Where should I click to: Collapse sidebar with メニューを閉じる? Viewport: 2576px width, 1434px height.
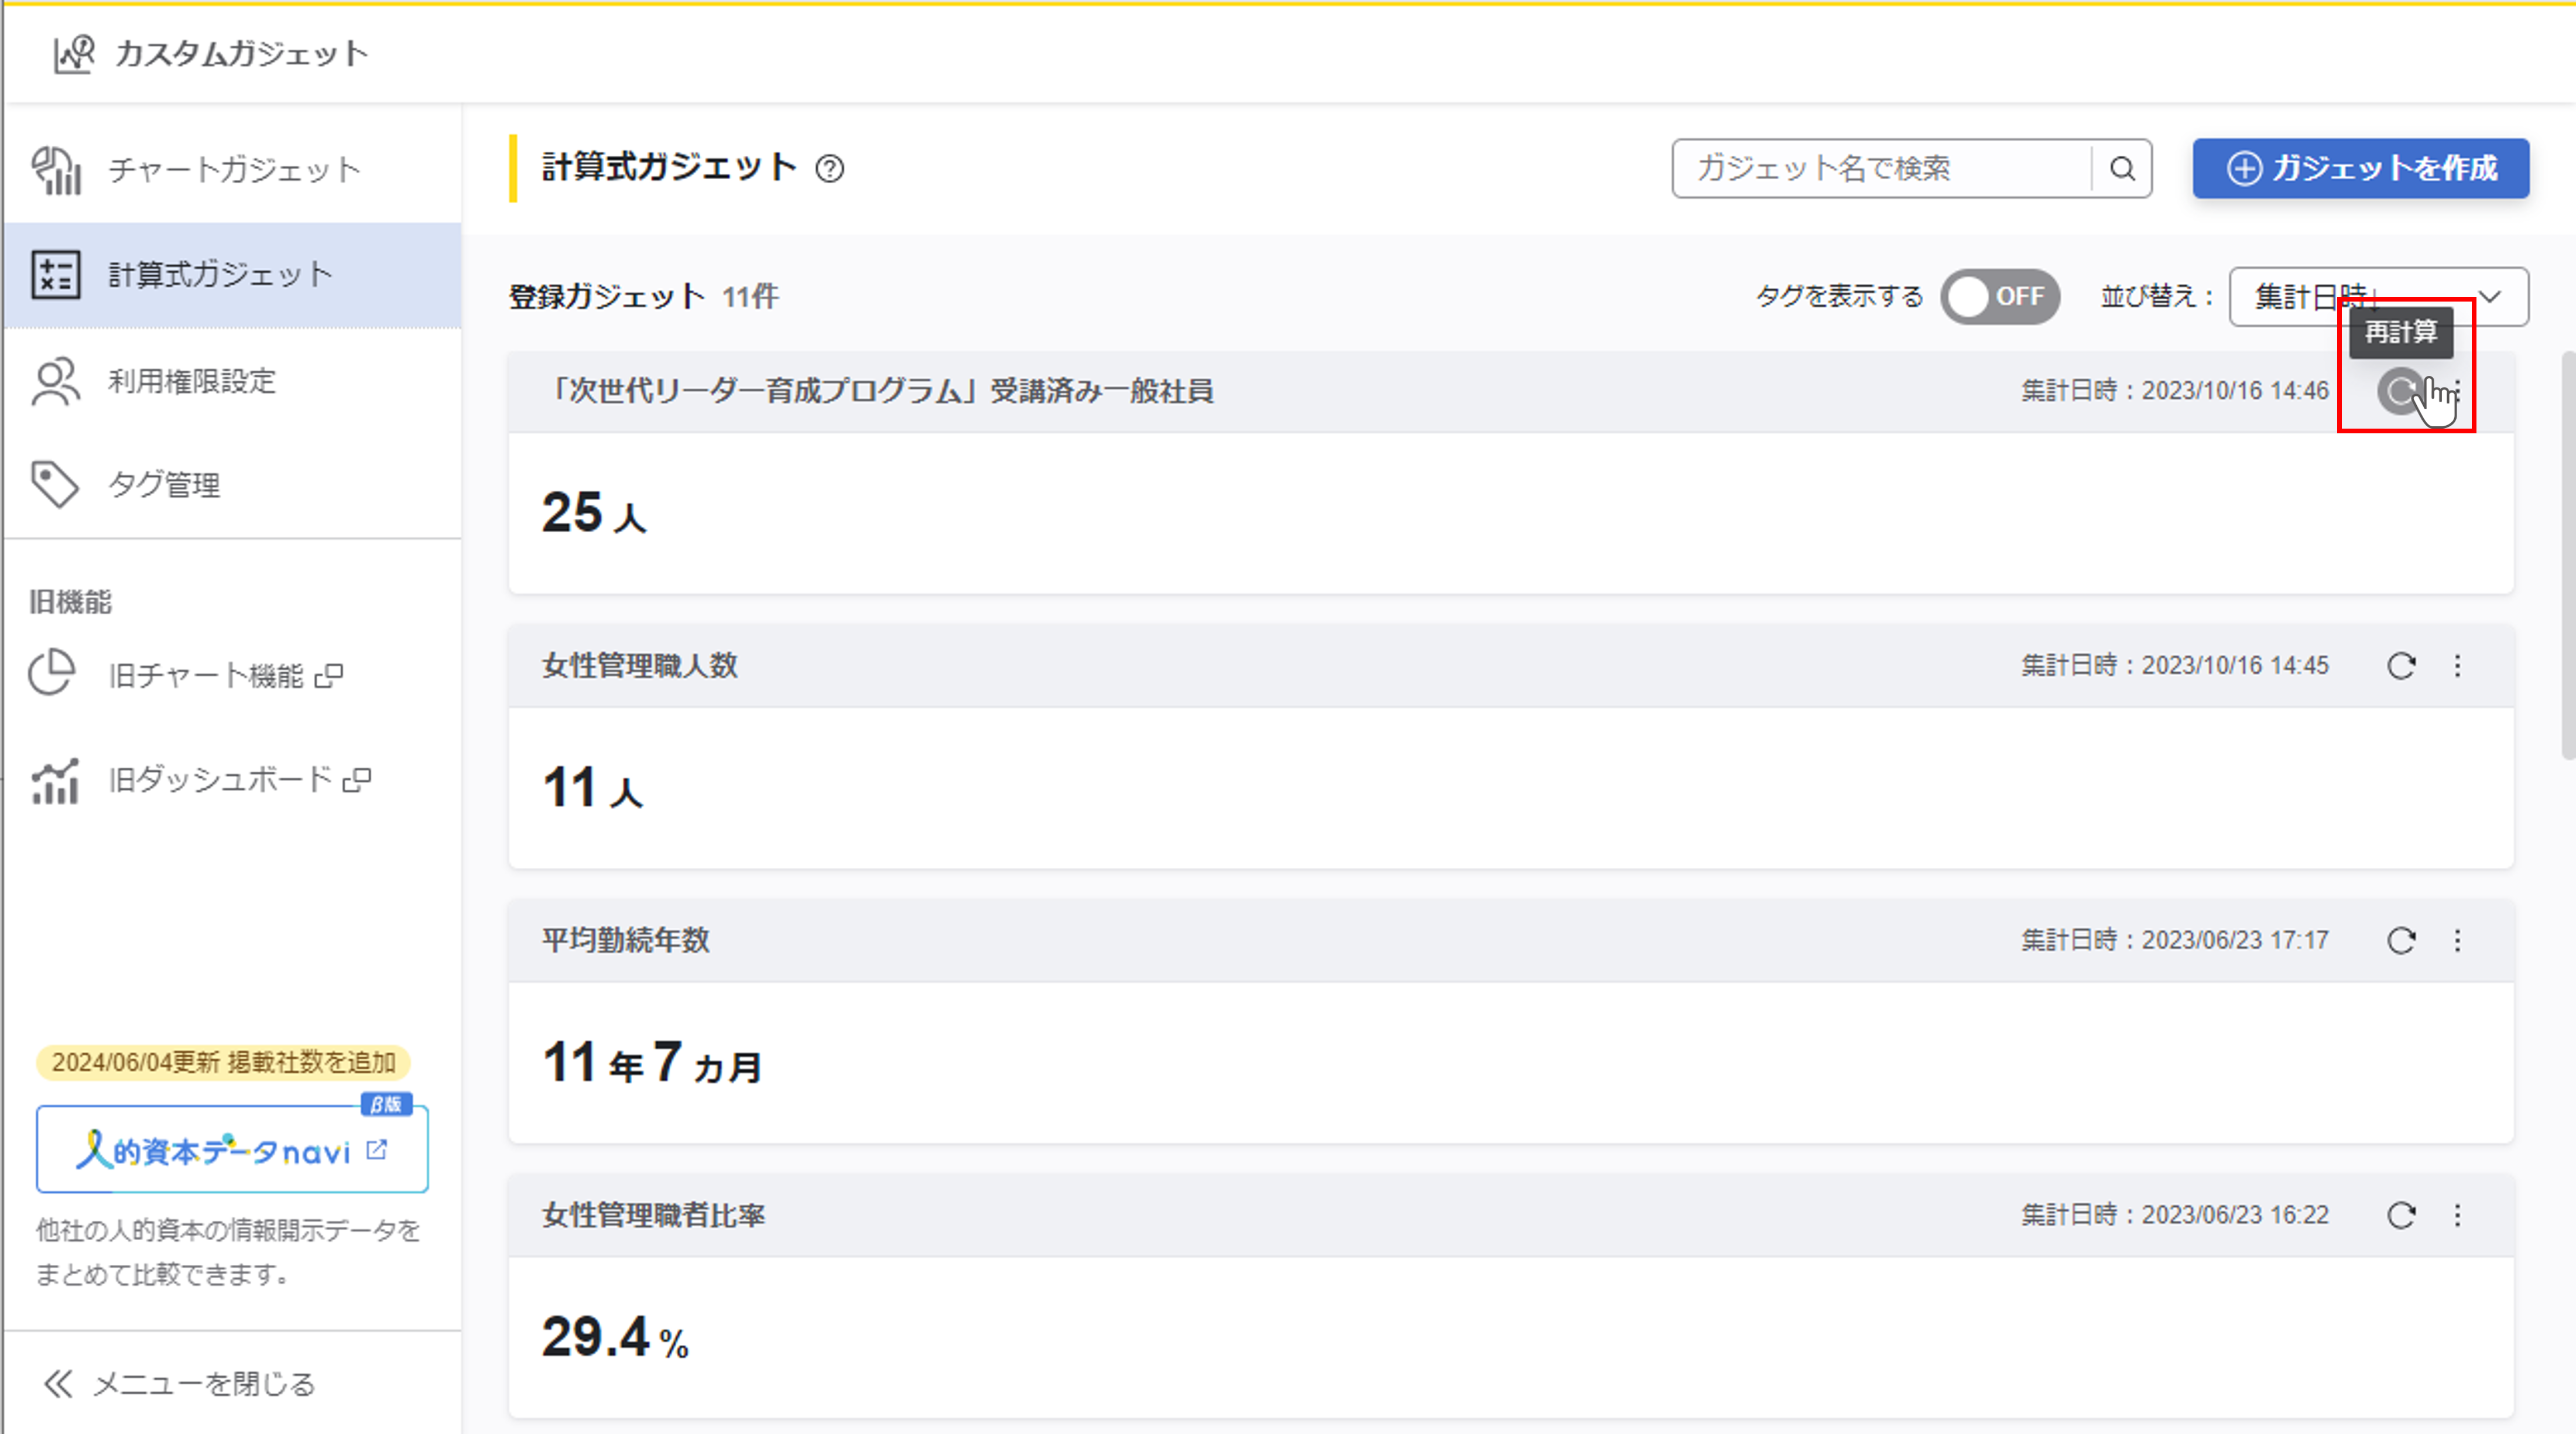click(180, 1384)
